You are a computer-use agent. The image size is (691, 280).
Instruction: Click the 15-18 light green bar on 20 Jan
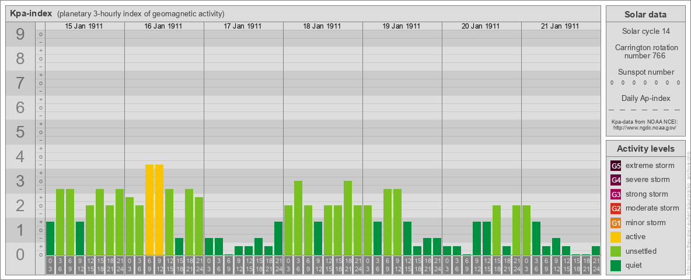pyautogui.click(x=496, y=230)
